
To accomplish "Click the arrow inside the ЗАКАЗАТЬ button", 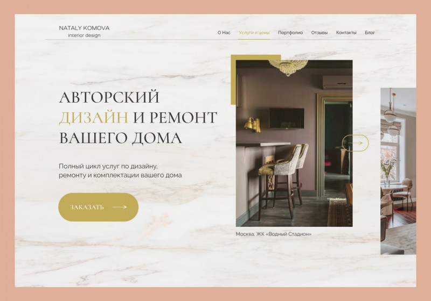I will point(120,207).
